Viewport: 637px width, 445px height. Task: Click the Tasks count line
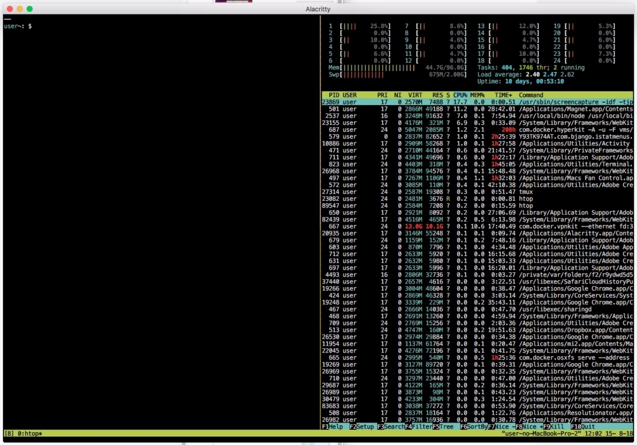531,67
